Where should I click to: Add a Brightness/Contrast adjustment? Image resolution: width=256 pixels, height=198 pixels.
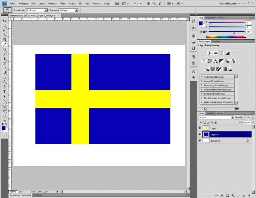click(209, 53)
